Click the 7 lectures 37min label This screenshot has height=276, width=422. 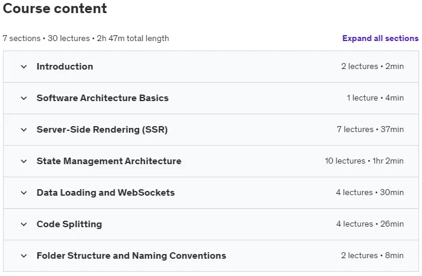370,129
